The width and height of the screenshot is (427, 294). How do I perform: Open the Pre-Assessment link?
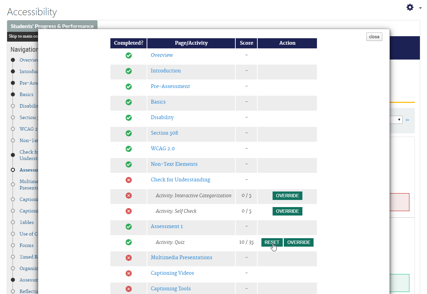[x=170, y=86]
